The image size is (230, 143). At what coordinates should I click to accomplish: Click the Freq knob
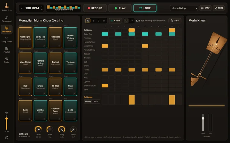pyautogui.click(x=62, y=129)
